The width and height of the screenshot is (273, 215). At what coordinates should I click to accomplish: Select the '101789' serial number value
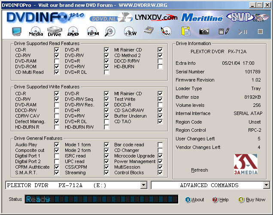252,72
